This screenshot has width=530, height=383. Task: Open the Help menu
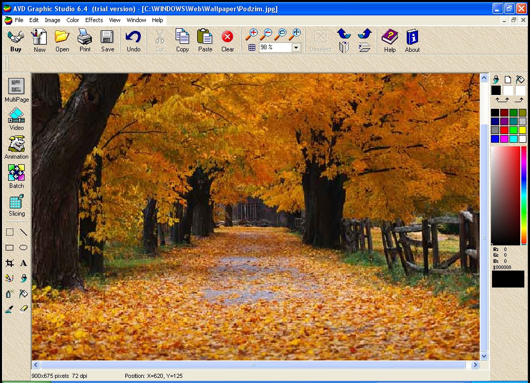click(157, 20)
